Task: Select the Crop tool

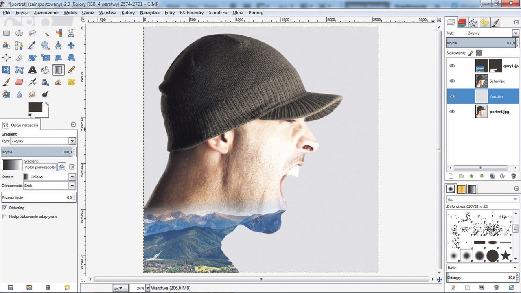Action: (x=19, y=57)
